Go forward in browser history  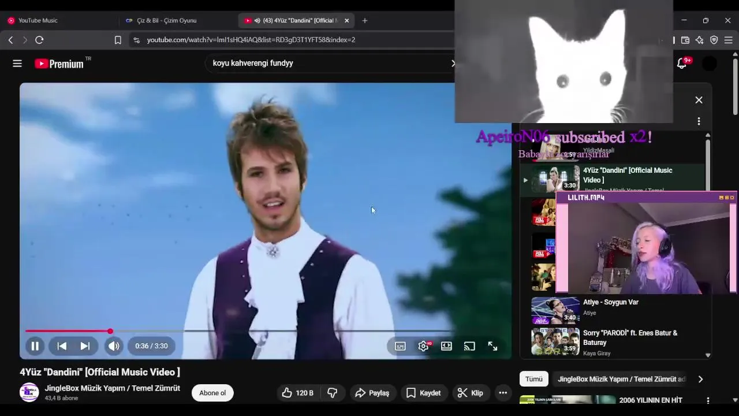[x=24, y=40]
